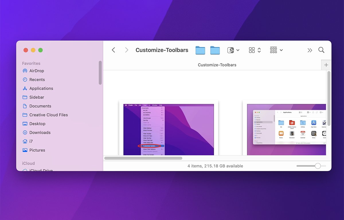Open the Documents sidebar folder
Viewport: 344px width, 220px height.
(x=40, y=106)
